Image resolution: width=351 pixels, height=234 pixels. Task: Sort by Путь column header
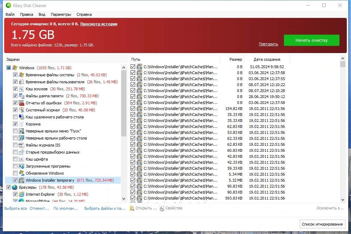click(174, 59)
